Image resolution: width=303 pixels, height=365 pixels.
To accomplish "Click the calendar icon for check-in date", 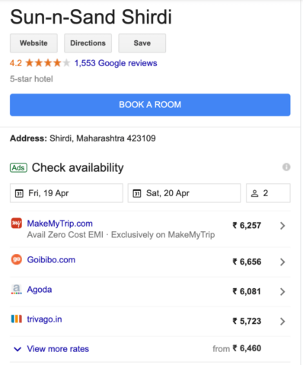I will click(19, 193).
